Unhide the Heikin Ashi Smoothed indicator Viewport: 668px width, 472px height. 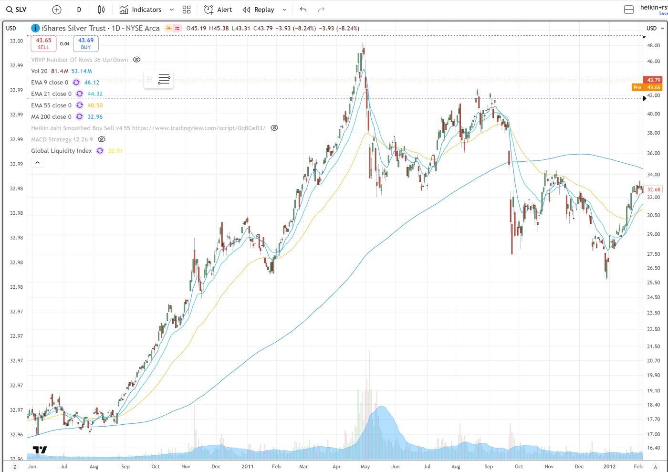pyautogui.click(x=274, y=128)
